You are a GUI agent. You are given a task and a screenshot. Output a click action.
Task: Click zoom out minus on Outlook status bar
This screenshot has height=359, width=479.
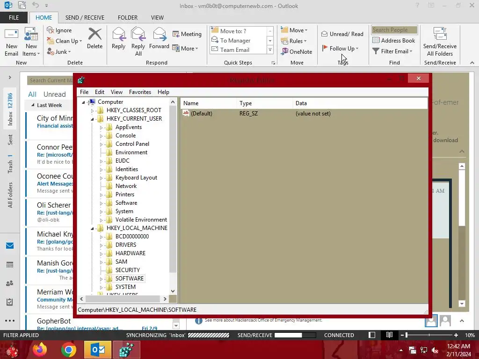pos(402,335)
